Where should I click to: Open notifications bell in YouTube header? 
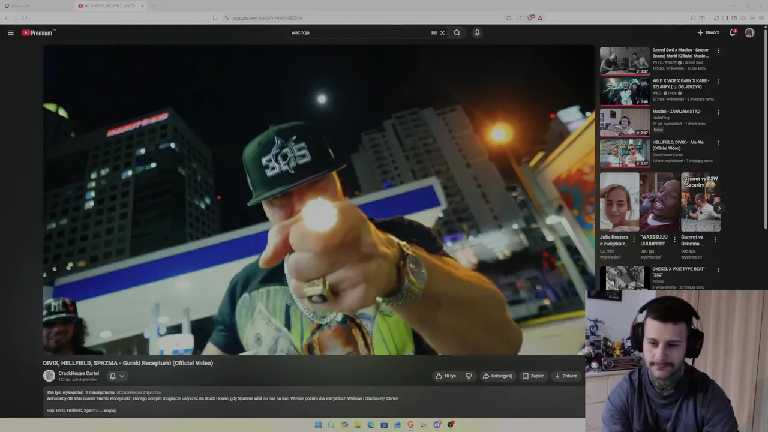[733, 33]
